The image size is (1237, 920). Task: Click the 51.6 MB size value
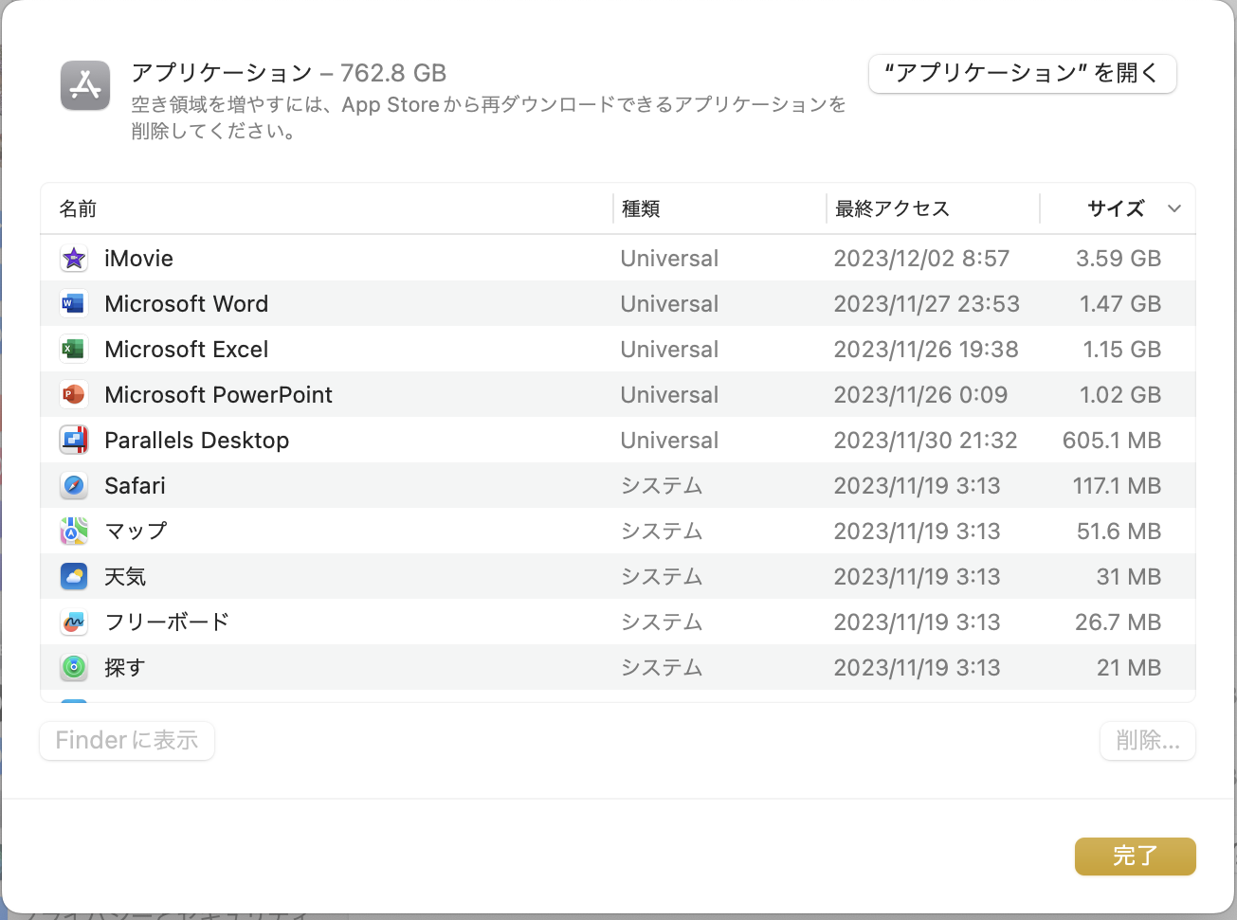pyautogui.click(x=1119, y=531)
